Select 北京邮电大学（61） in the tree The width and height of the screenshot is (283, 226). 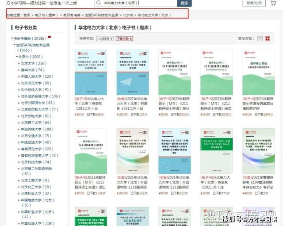click(36, 116)
